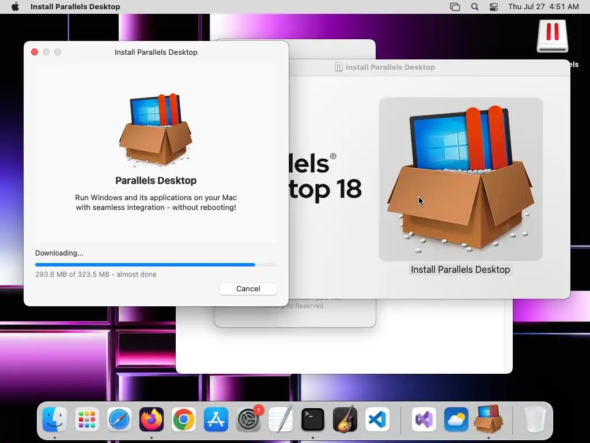Open TextEdit from the Dock

pyautogui.click(x=281, y=419)
